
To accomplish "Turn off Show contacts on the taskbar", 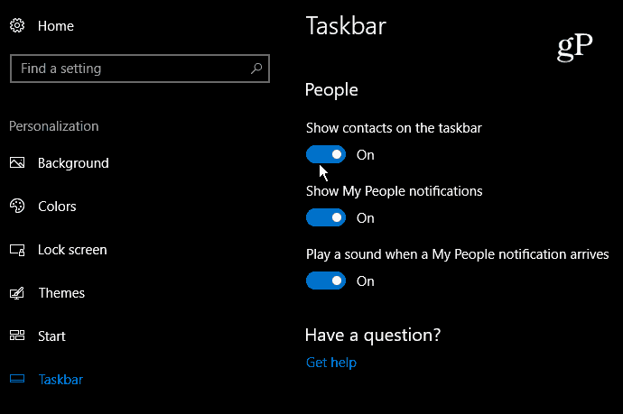I will tap(326, 154).
